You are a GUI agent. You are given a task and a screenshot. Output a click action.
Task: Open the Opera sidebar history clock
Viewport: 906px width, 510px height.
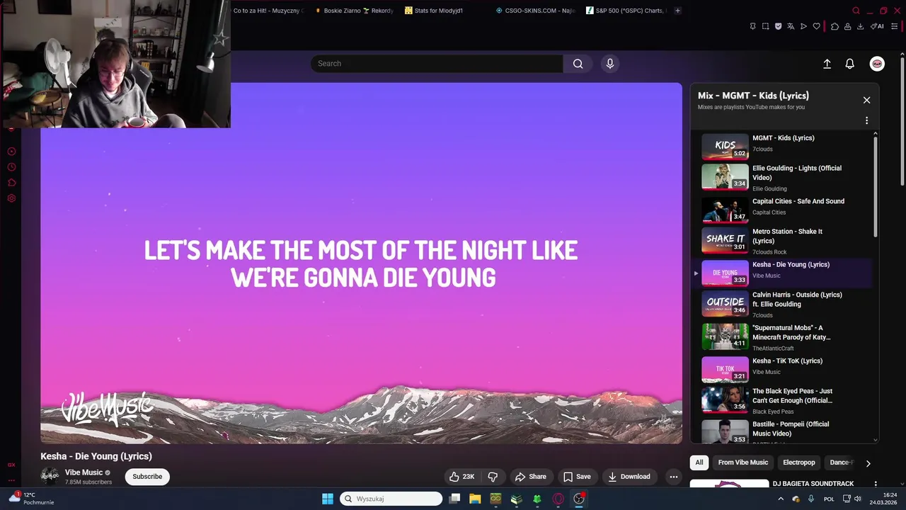tap(11, 167)
